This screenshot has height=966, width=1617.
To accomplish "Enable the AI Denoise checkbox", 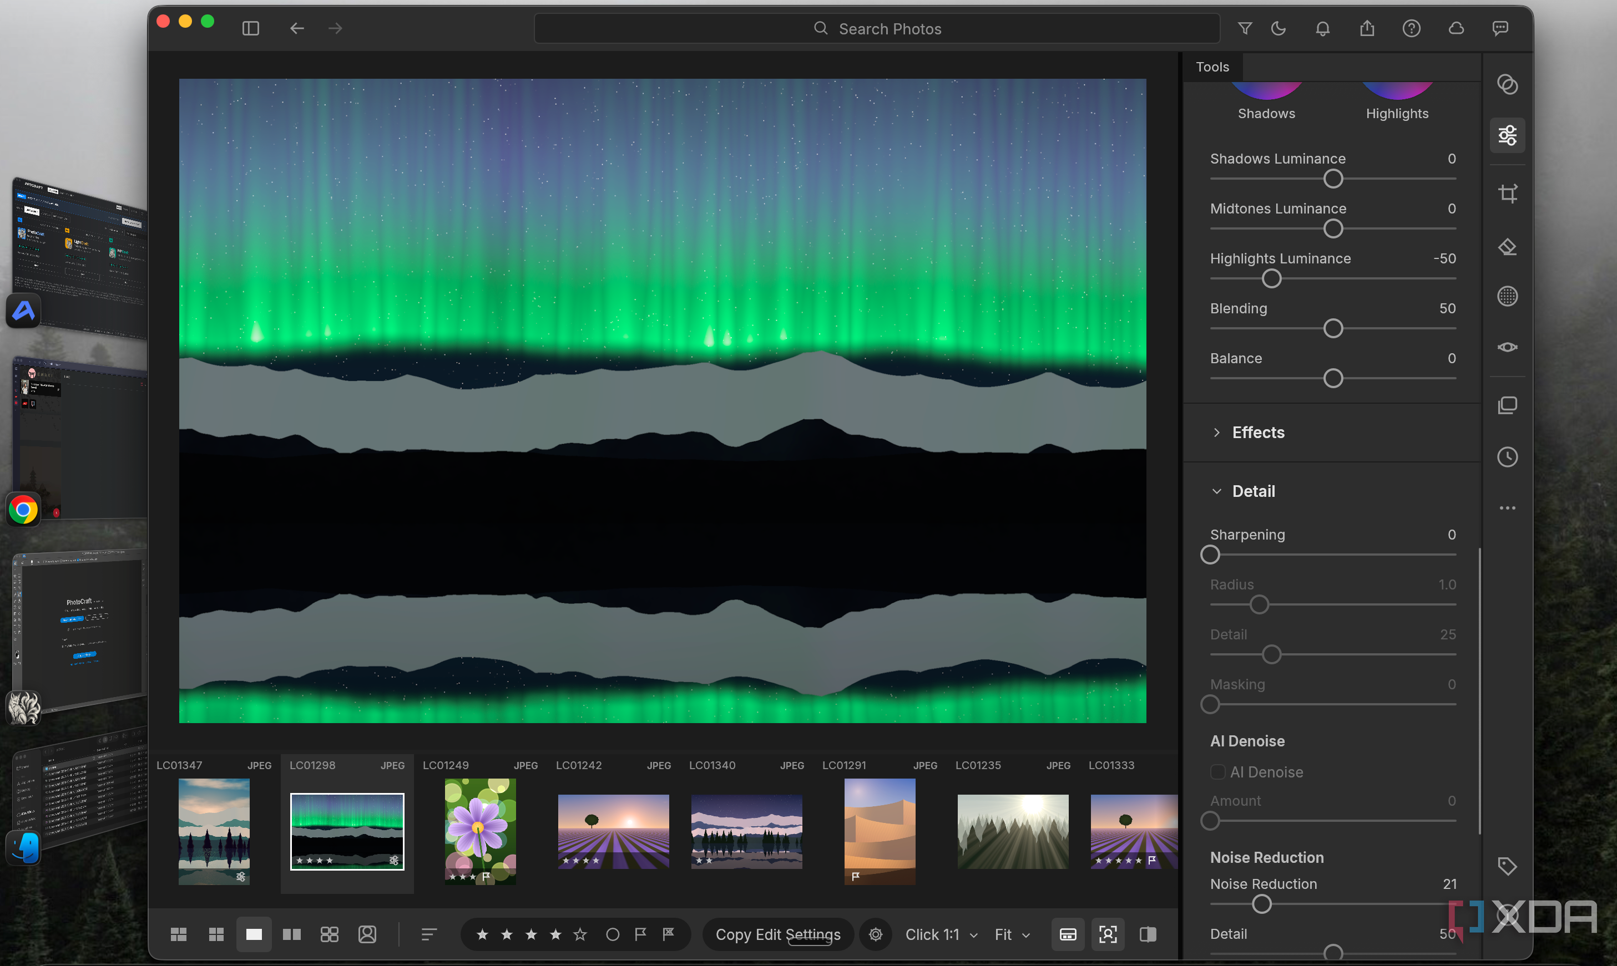I will click(1217, 772).
